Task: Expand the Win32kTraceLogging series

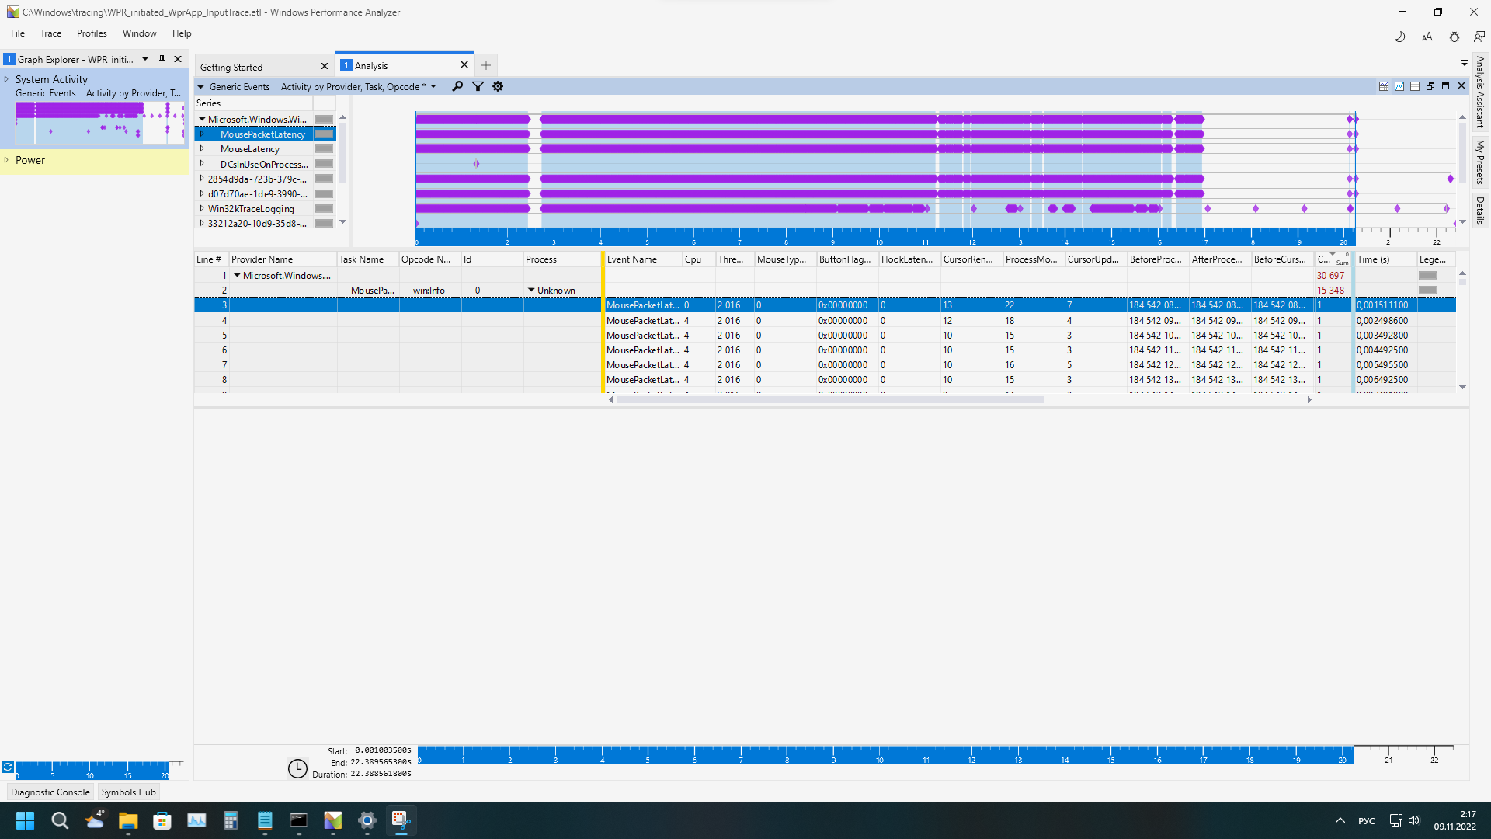Action: (x=202, y=209)
